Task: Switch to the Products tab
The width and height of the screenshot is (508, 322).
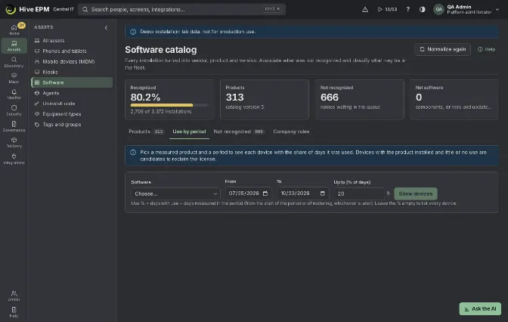Action: (x=147, y=132)
